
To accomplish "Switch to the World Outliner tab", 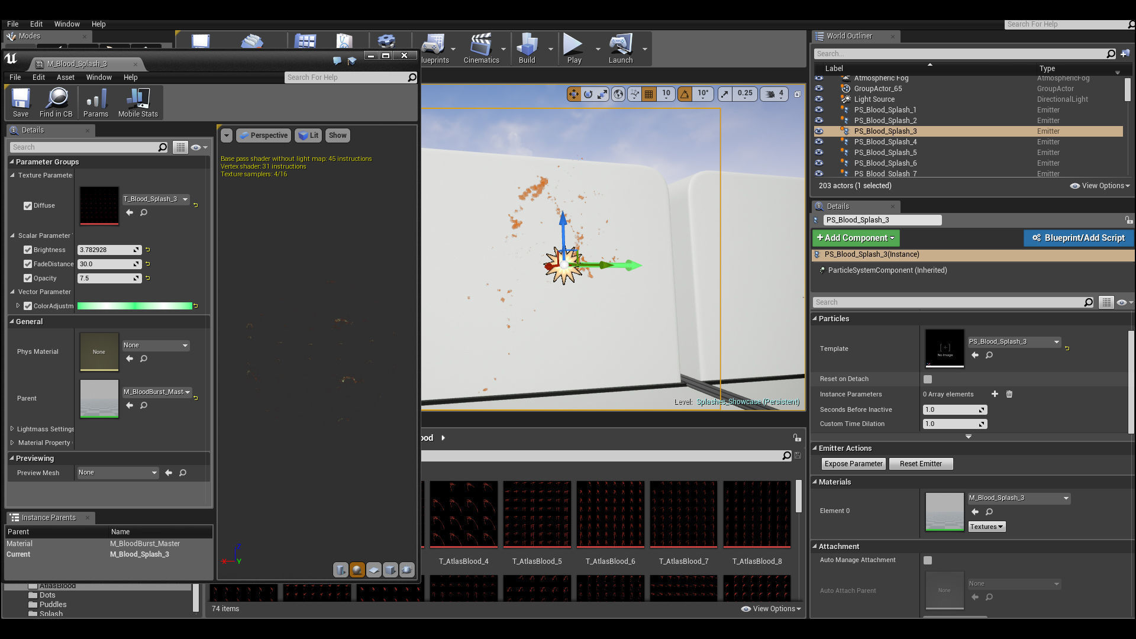I will pos(848,36).
